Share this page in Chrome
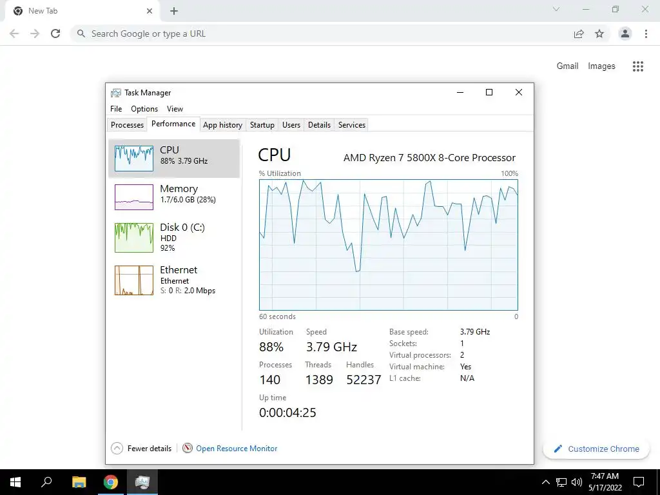Screen dimensions: 660x495 579,34
